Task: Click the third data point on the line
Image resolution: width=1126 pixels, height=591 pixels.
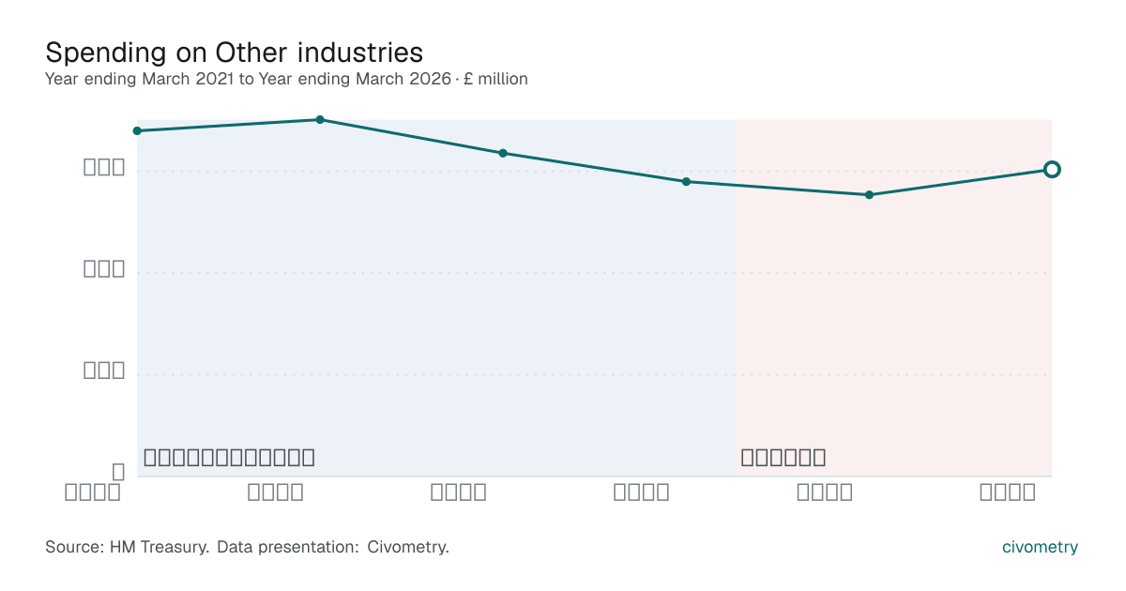Action: point(503,153)
